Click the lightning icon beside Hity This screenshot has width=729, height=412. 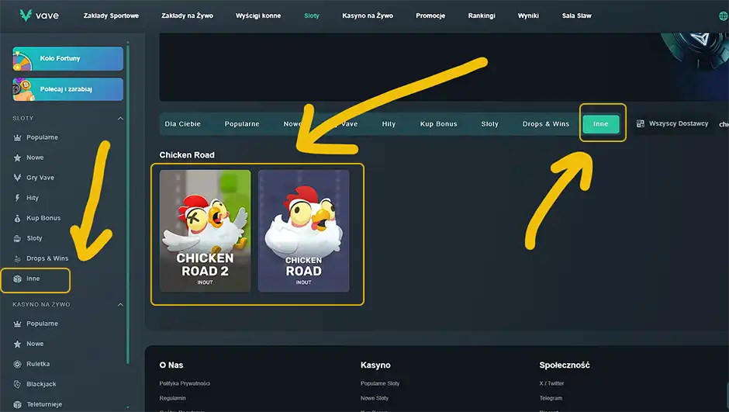[17, 198]
